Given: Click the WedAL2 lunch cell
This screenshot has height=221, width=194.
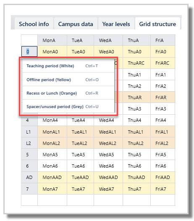Looking at the screenshot, I should tap(108, 143).
